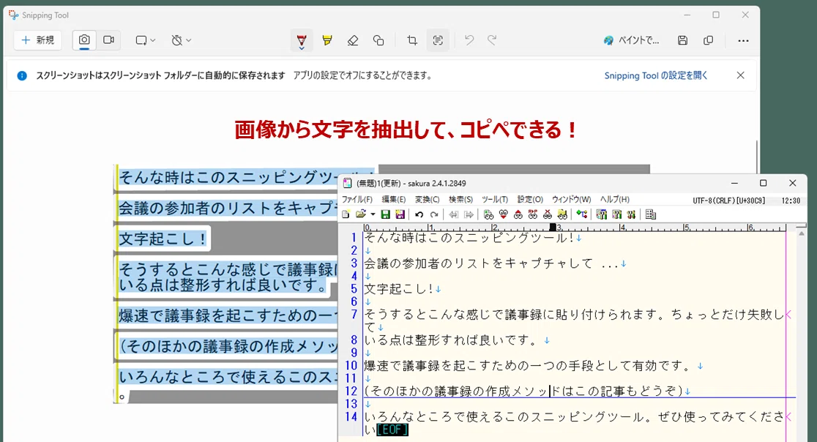Open the ファイル(F) menu in sakura
Viewport: 817px width, 442px height.
pos(357,199)
